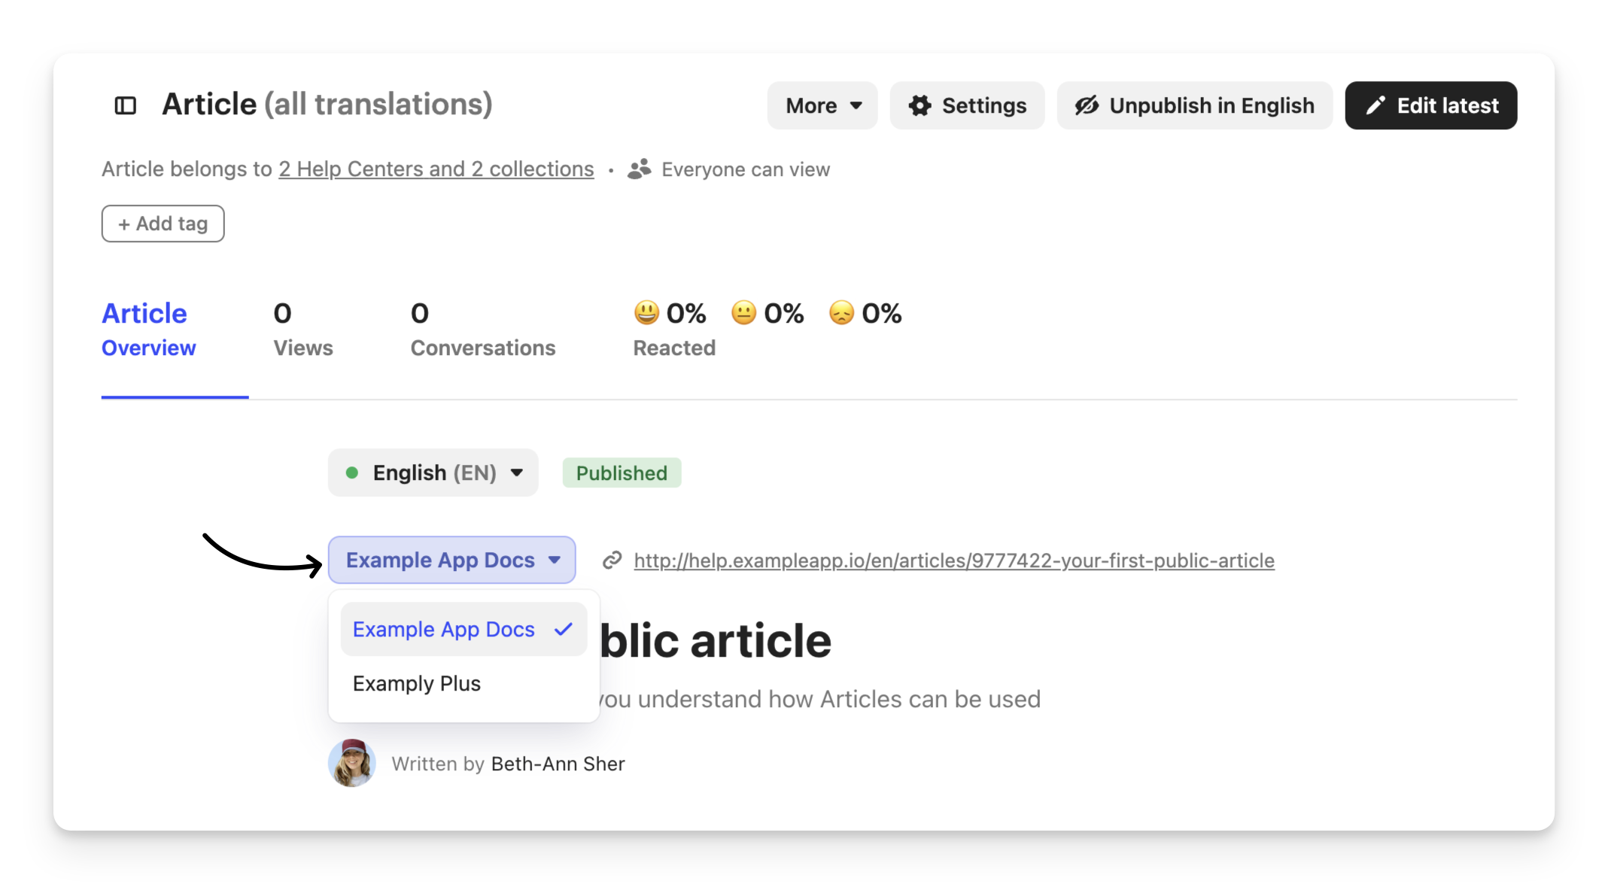Click Beth-Ann Sher's author avatar
This screenshot has height=884, width=1608.
click(x=351, y=763)
